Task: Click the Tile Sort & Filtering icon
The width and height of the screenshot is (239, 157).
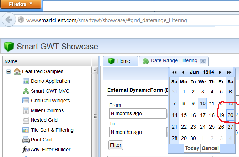Action: coord(26,130)
